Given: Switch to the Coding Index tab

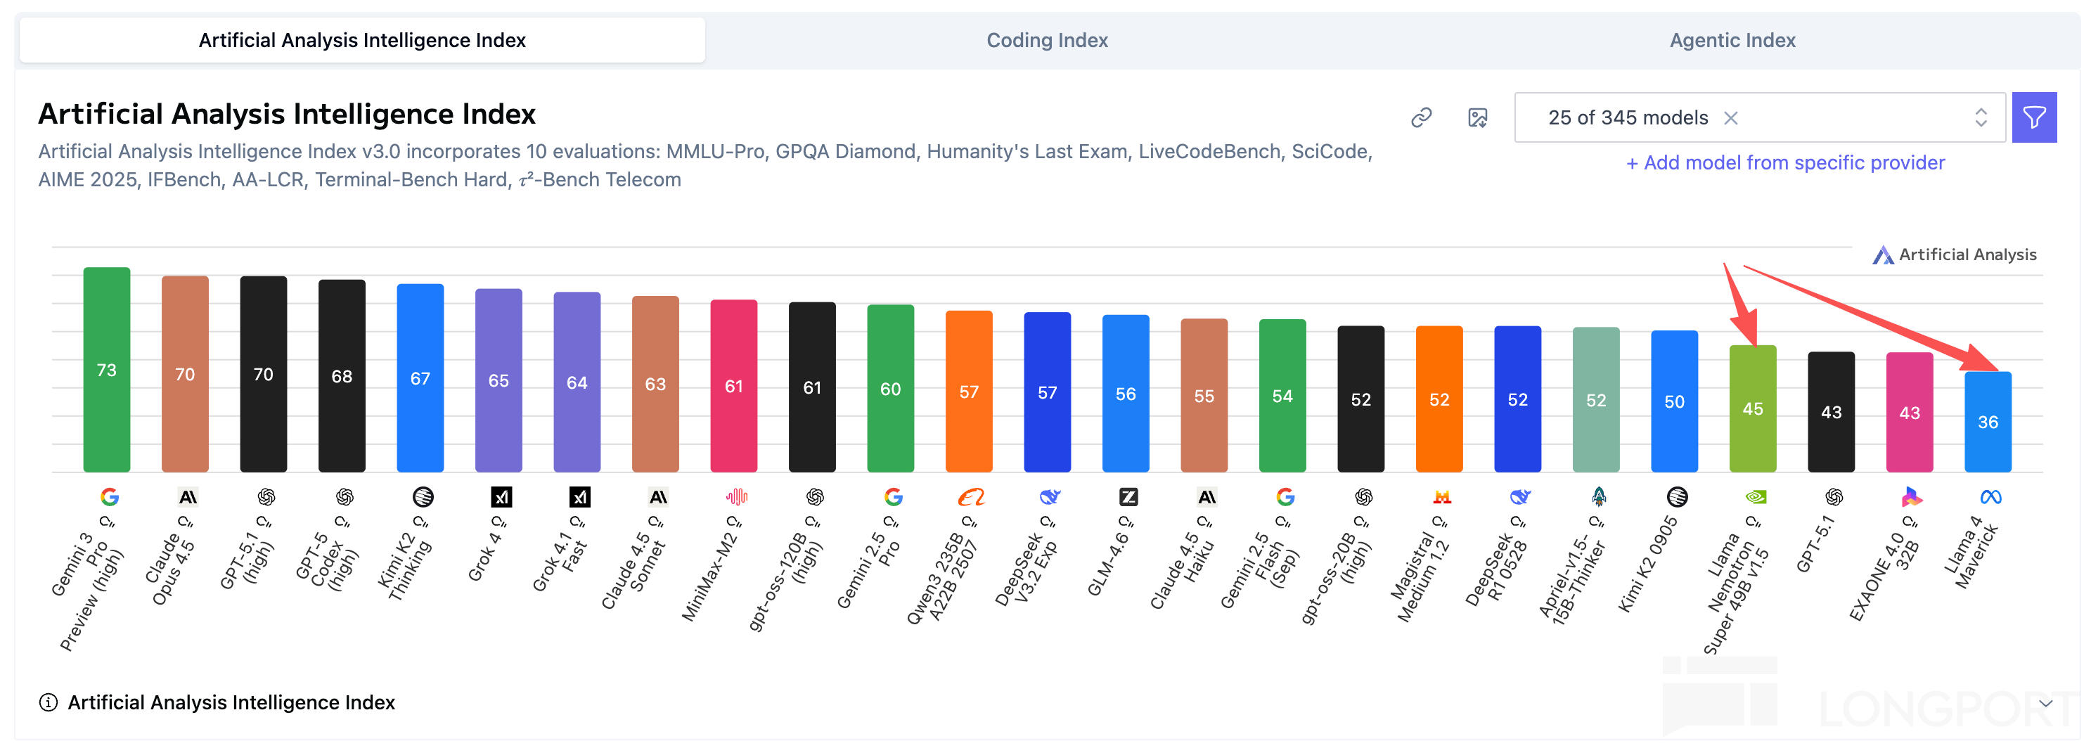Looking at the screenshot, I should point(1047,41).
